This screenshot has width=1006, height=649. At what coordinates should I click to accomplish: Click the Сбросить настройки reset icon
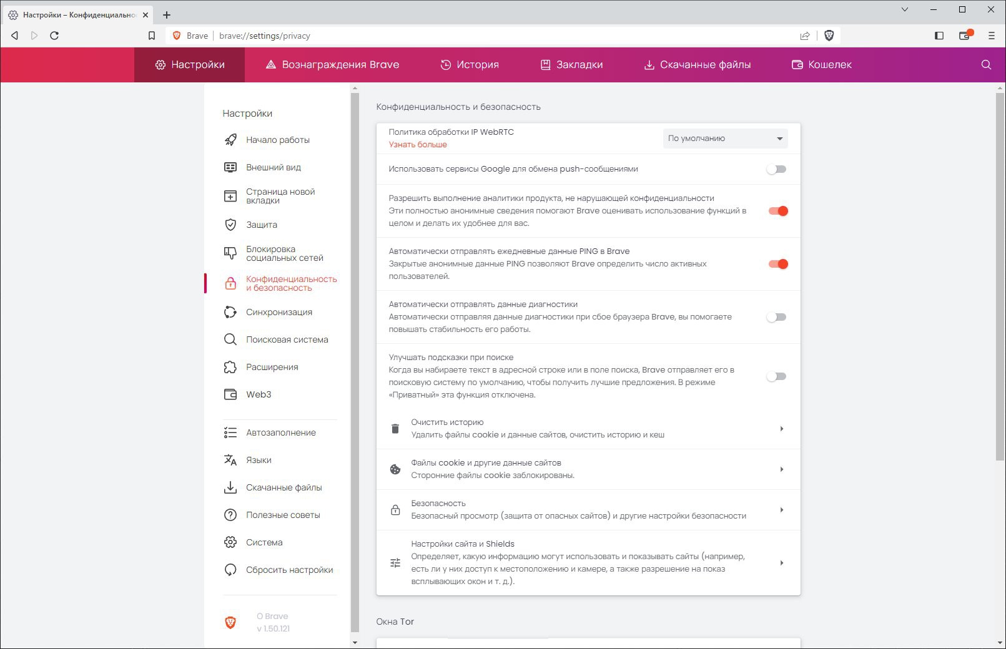[230, 570]
